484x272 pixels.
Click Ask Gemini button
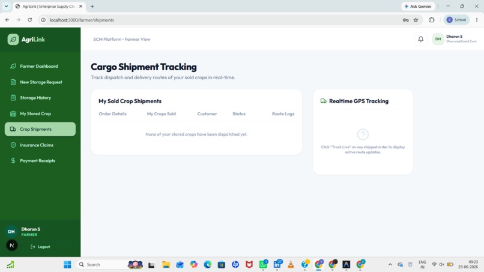coord(418,6)
